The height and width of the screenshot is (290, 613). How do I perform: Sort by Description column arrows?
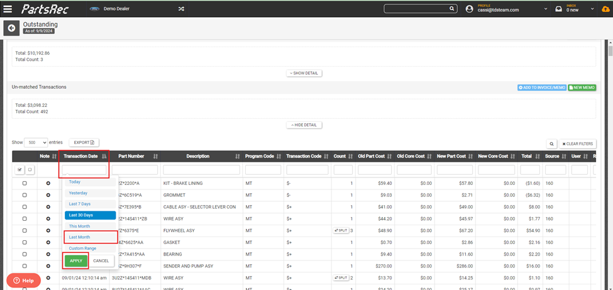(238, 156)
